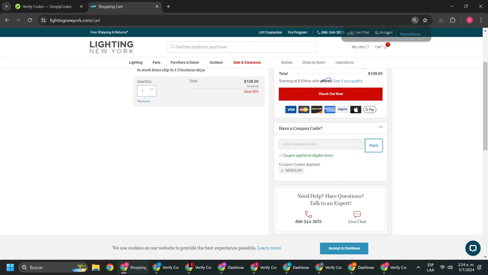Accept & Continue cookies
This screenshot has width=488, height=275.
344,248
